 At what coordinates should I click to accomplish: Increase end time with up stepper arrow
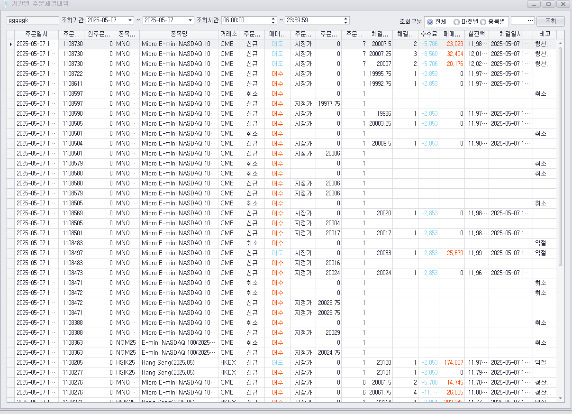pyautogui.click(x=346, y=18)
